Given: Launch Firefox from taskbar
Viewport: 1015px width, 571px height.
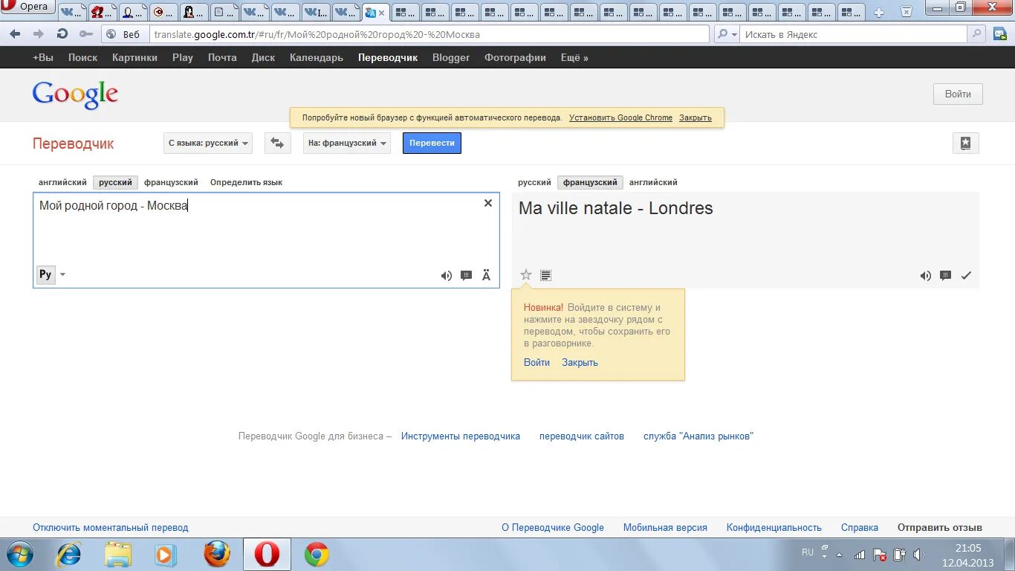Looking at the screenshot, I should pos(217,555).
